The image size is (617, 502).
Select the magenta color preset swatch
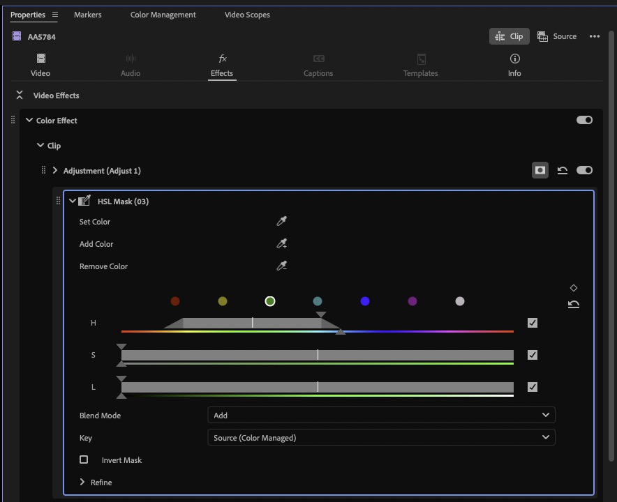tap(412, 301)
